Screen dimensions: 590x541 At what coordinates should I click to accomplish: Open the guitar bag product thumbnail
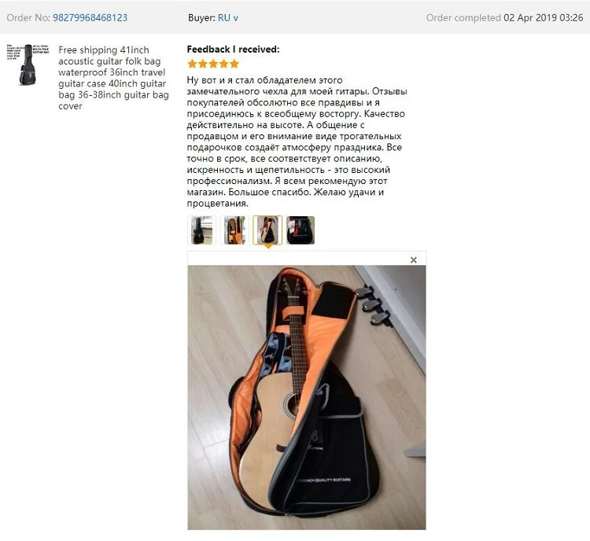coord(28,64)
